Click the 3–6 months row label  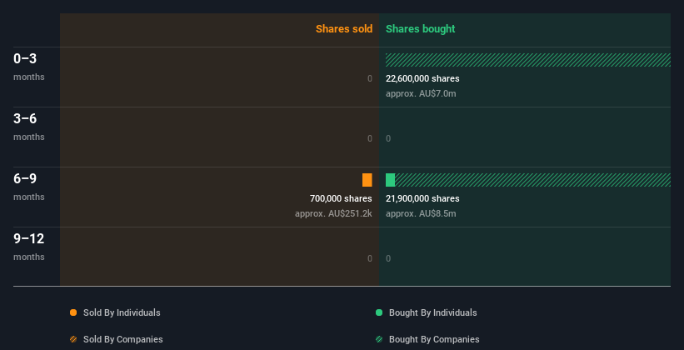tap(29, 127)
